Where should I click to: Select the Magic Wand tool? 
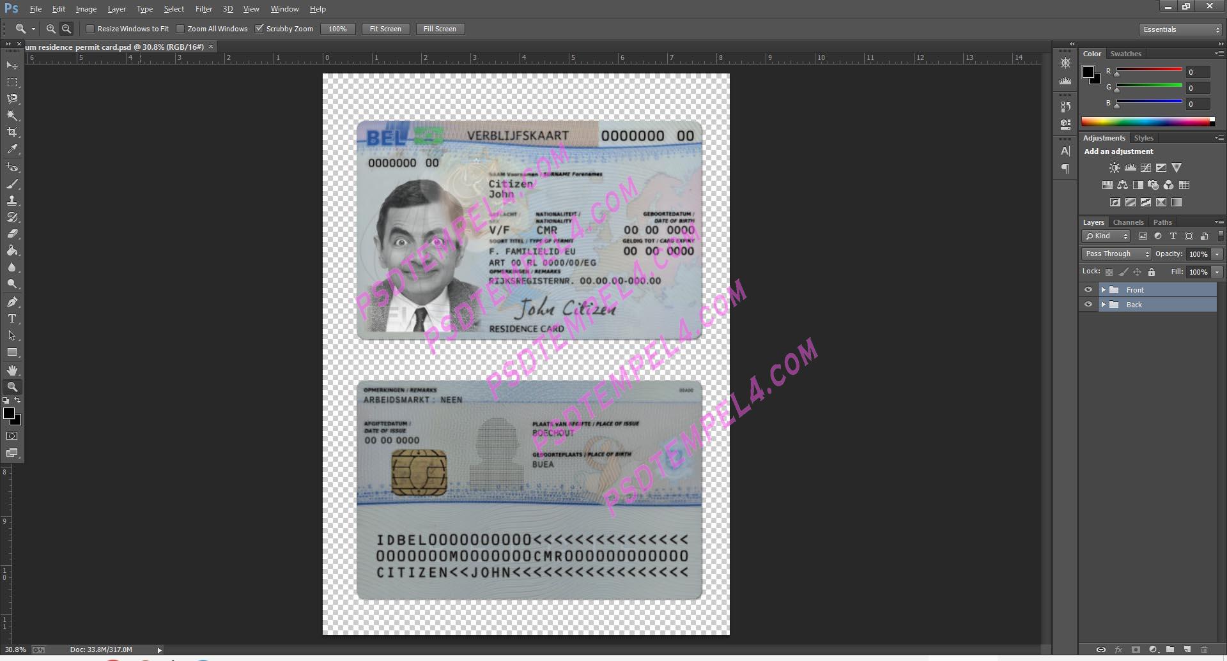tap(12, 116)
